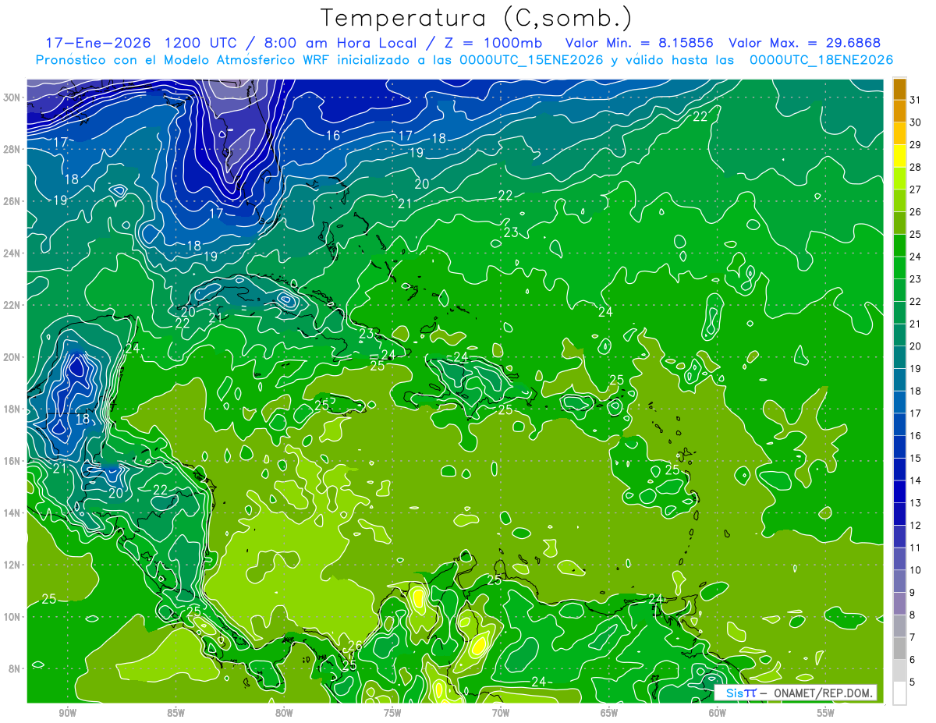936x723 pixels.
Task: Click the '8:00 am Hora Local' text
Action: pos(341,43)
